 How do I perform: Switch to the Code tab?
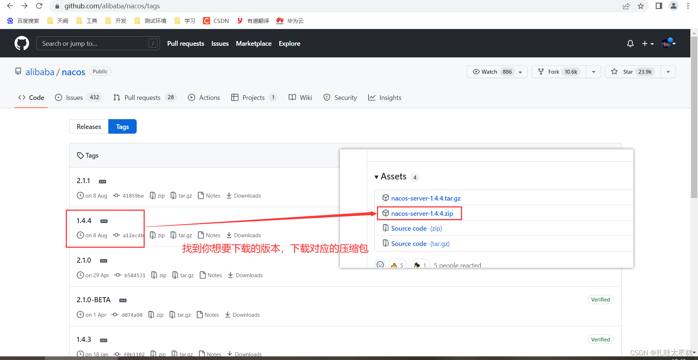coord(31,97)
